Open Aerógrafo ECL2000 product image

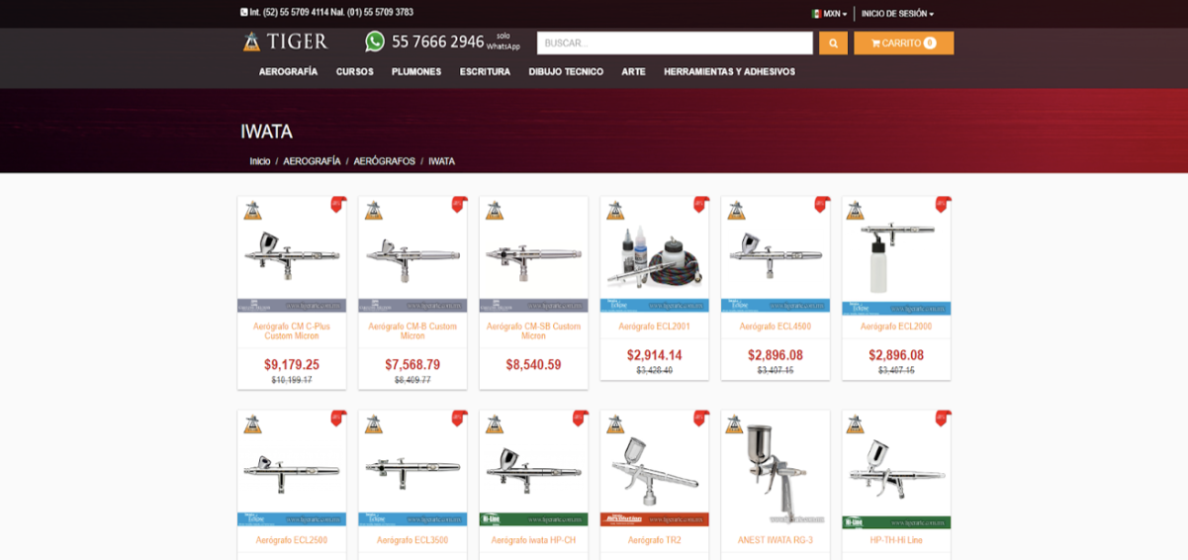[896, 255]
